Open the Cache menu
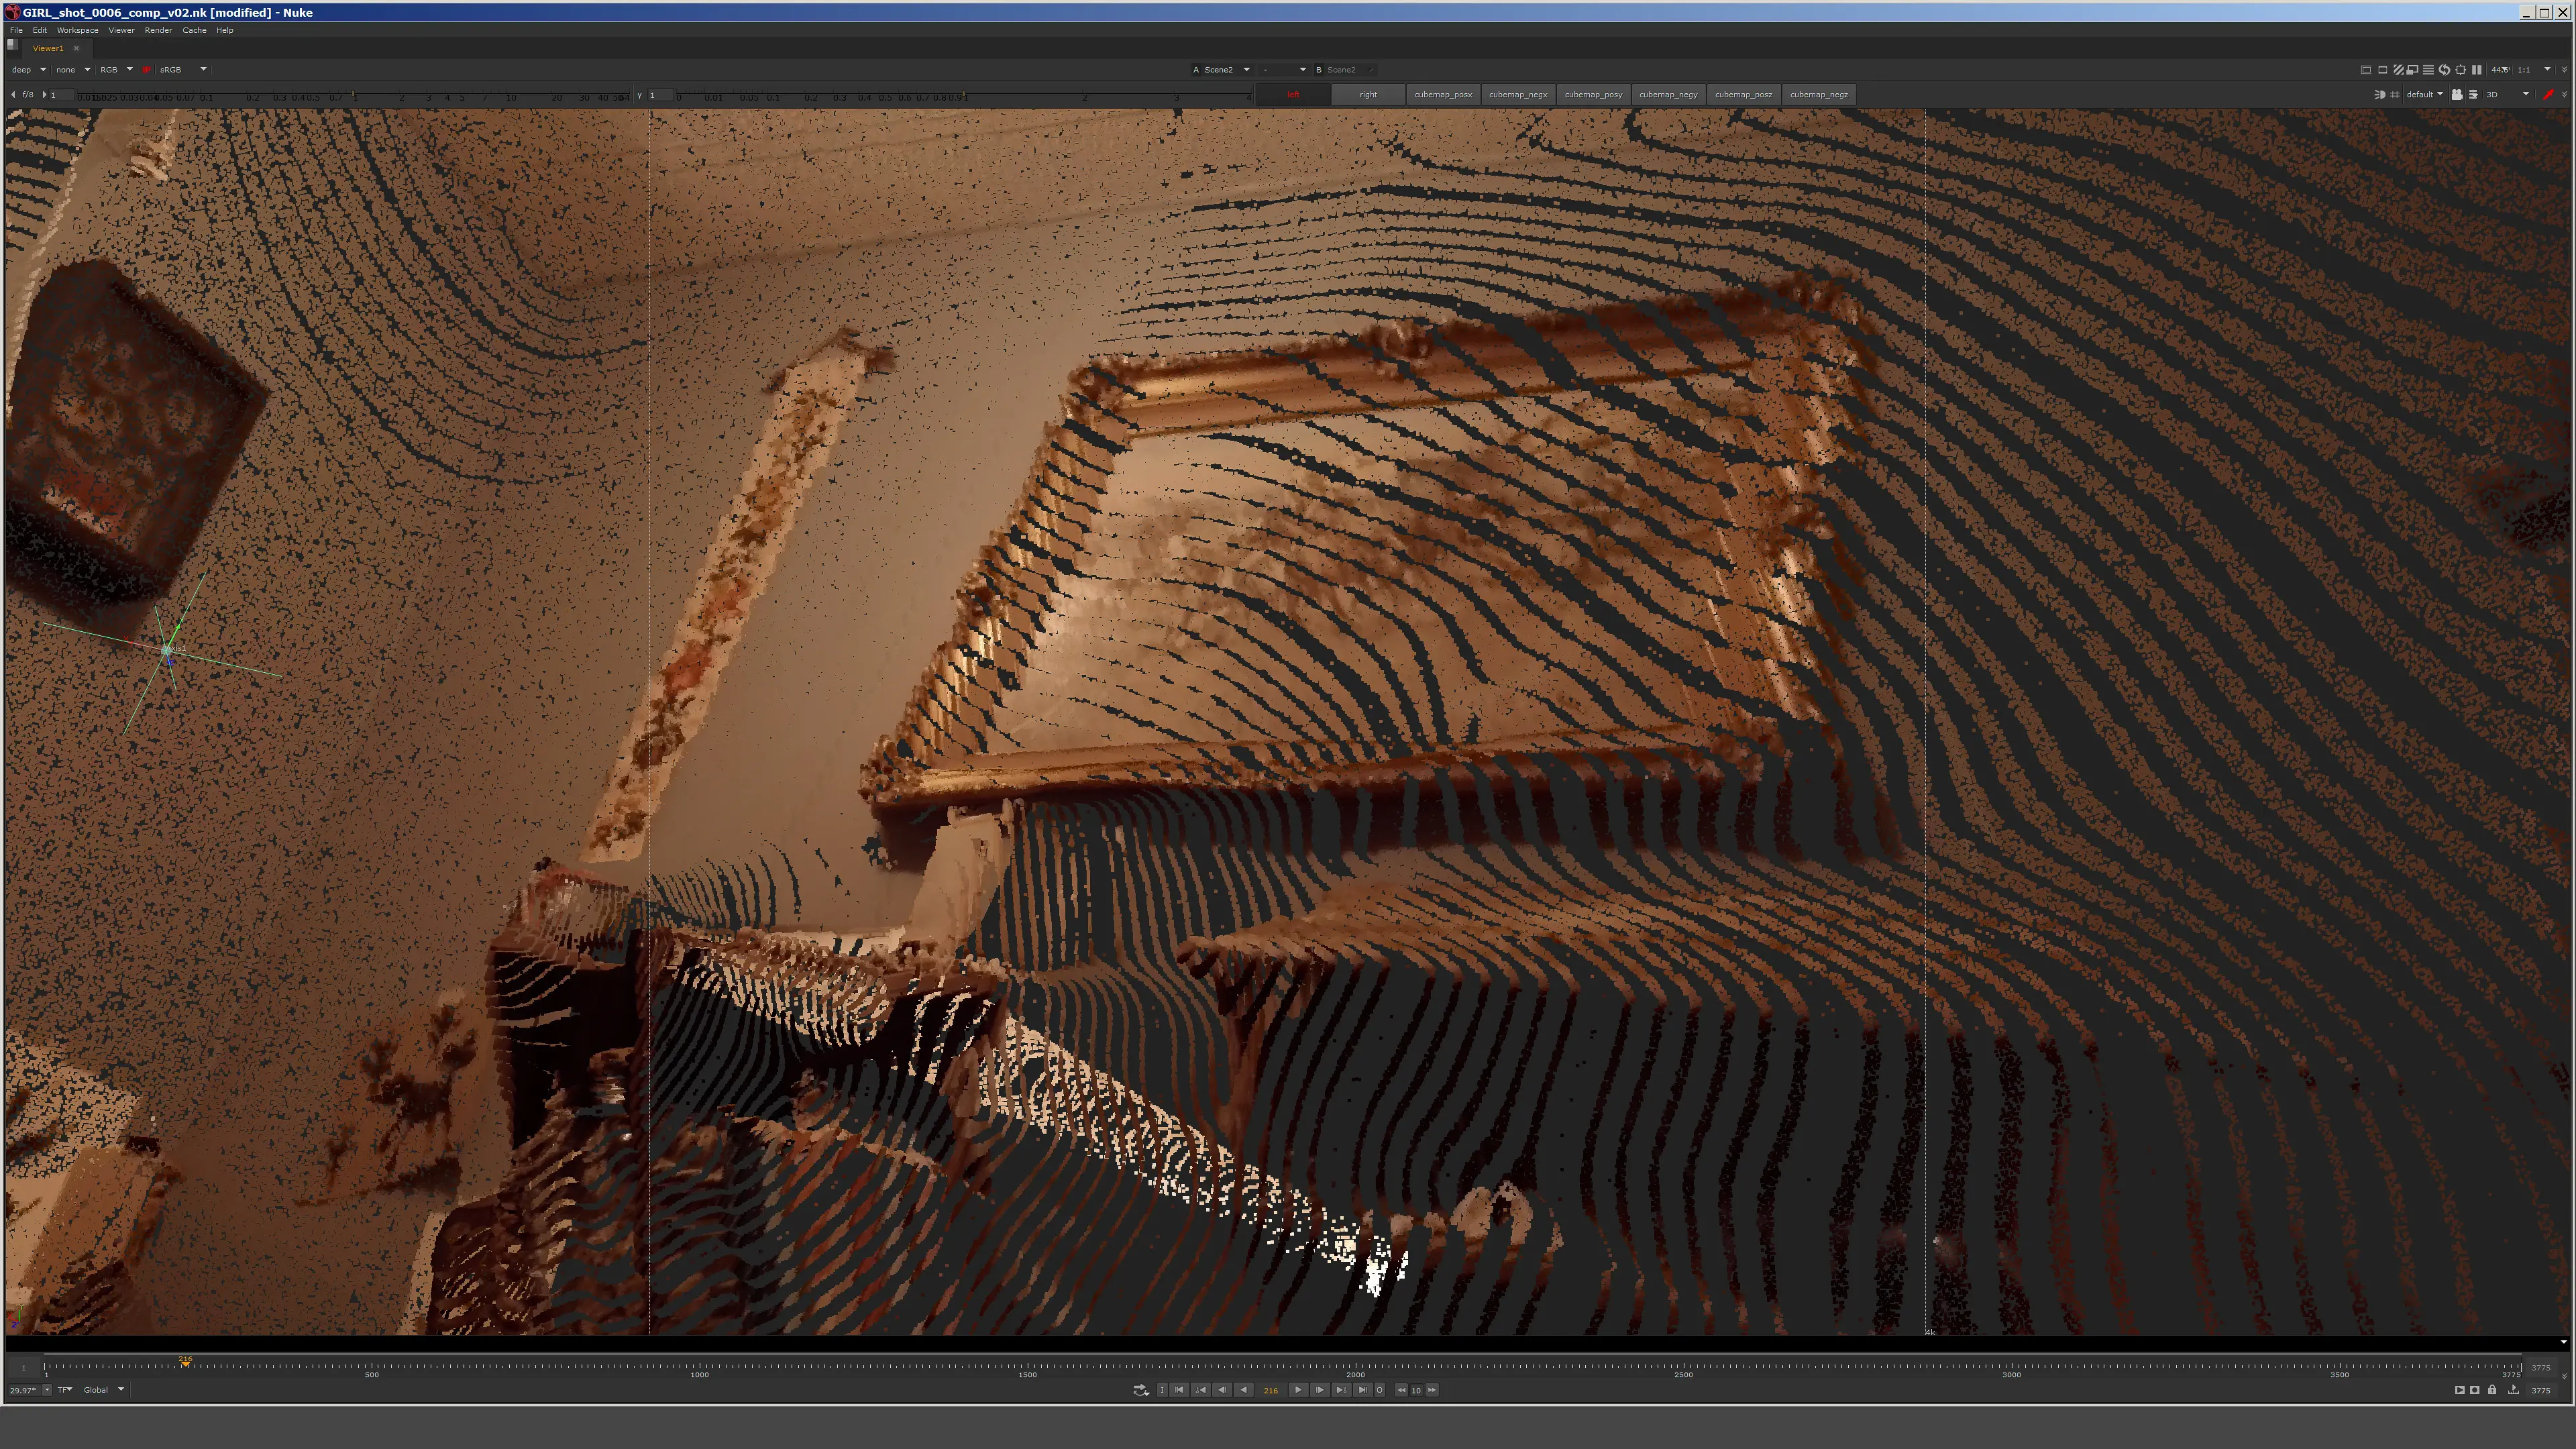This screenshot has height=1449, width=2576. click(194, 30)
